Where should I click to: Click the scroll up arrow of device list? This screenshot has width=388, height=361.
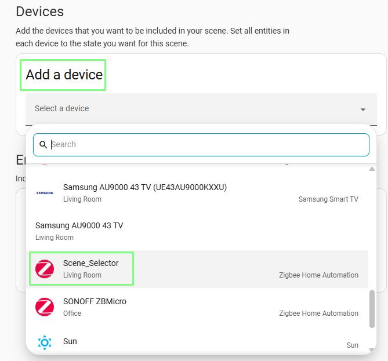point(372,169)
